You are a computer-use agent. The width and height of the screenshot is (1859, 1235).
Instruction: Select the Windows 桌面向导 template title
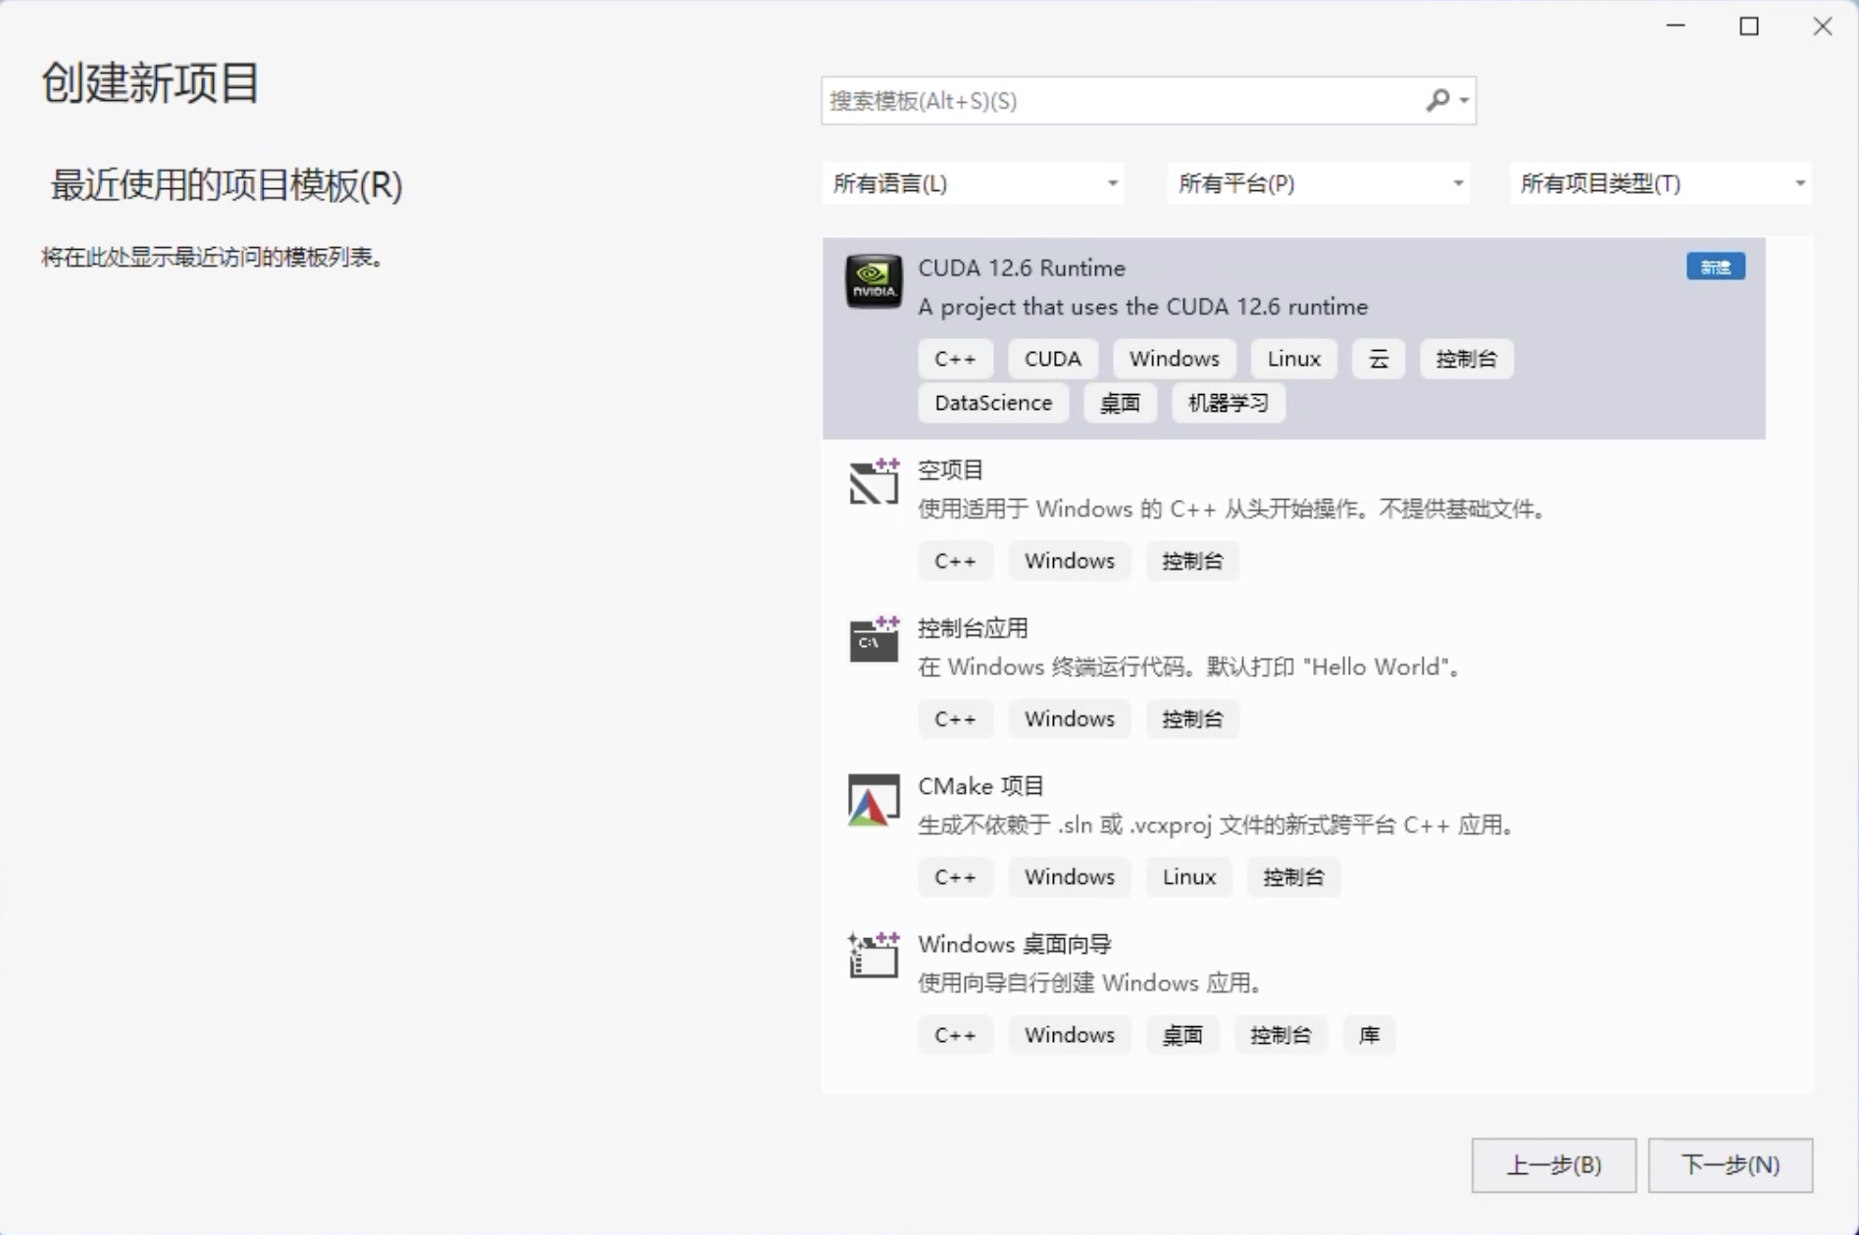[x=1014, y=944]
